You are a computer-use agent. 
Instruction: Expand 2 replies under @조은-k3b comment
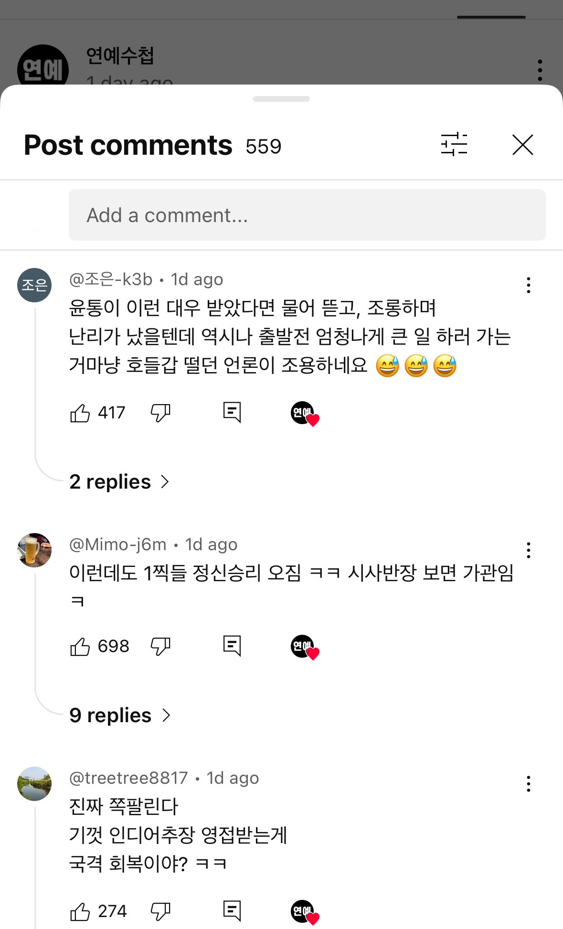coord(119,481)
